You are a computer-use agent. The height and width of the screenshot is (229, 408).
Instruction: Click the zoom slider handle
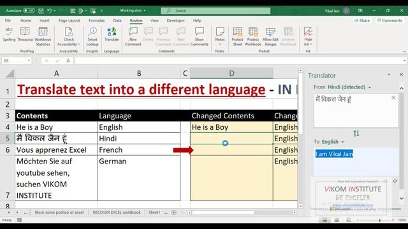coord(380,220)
